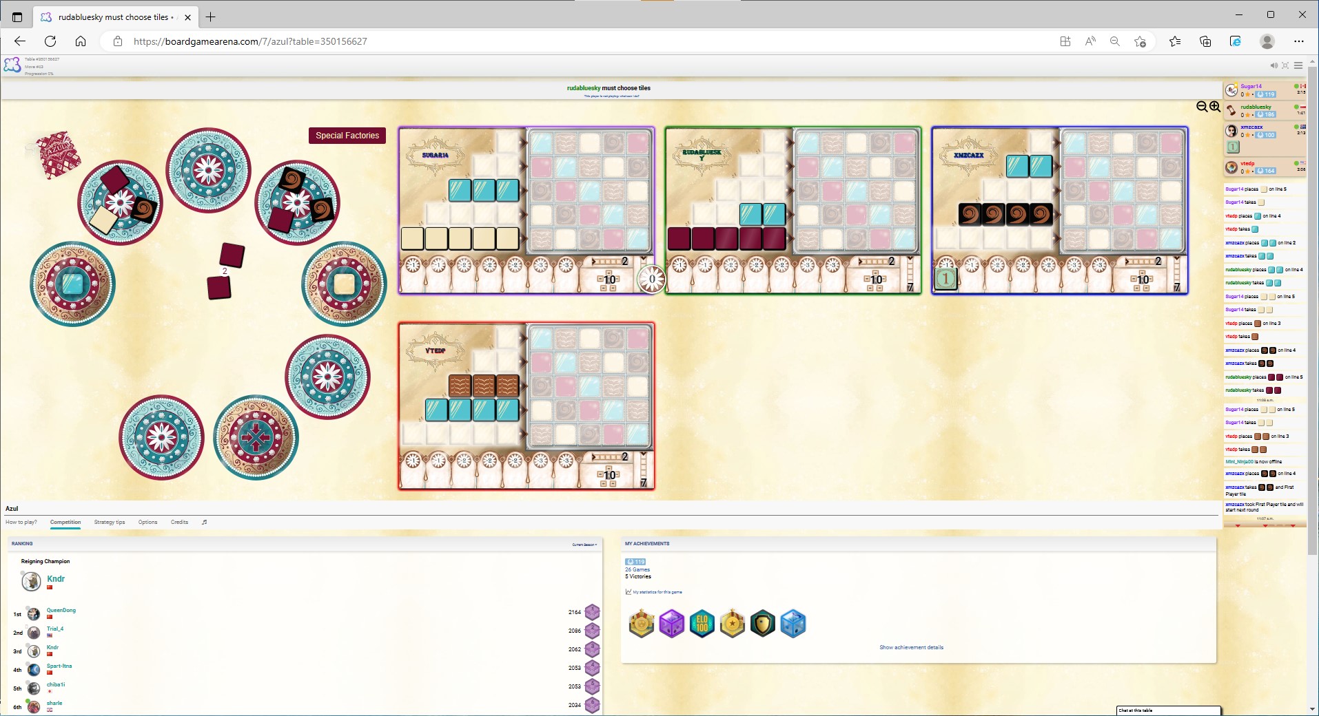Open rudabluesky's name in player panel
The image size is (1319, 716).
tap(1256, 107)
